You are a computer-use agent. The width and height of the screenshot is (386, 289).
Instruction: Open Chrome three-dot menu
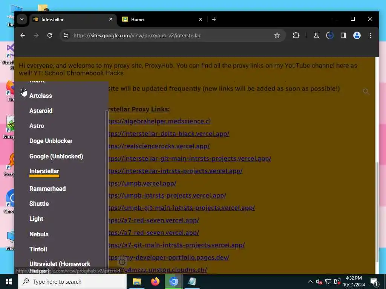tap(370, 35)
